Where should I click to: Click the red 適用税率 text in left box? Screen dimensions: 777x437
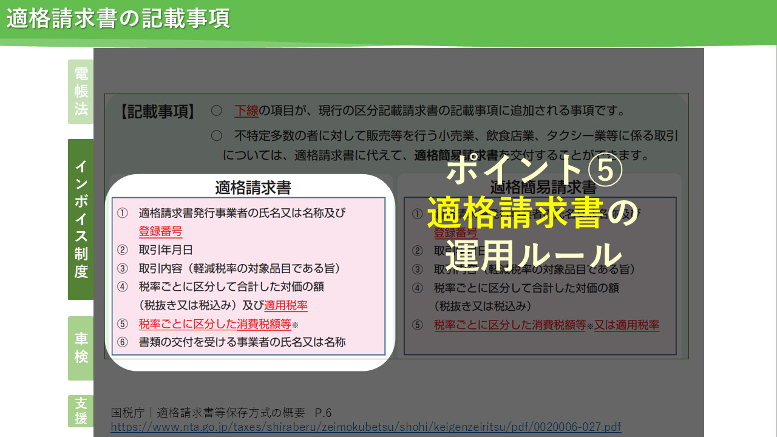point(285,305)
